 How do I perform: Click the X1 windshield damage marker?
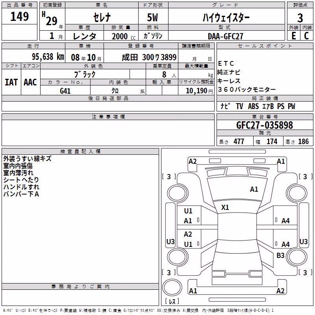(x=225, y=208)
